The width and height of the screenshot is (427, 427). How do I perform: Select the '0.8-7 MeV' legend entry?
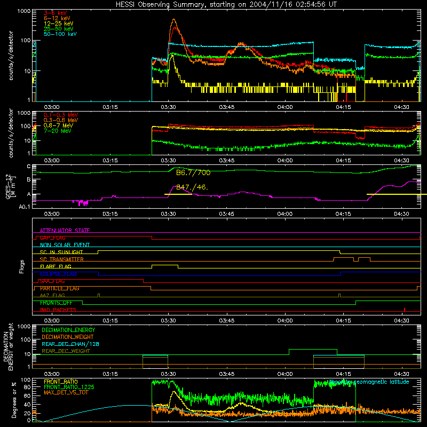[x=58, y=125]
